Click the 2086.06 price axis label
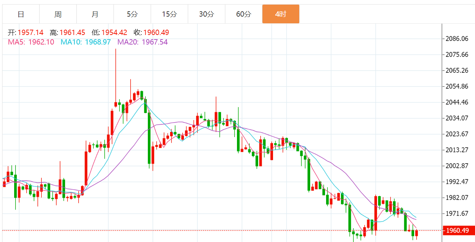 click(x=458, y=39)
